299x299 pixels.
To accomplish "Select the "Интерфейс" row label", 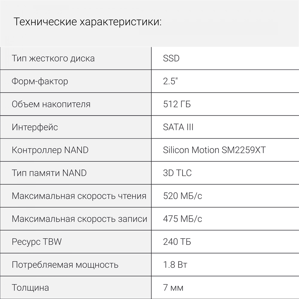I will coord(35,127).
